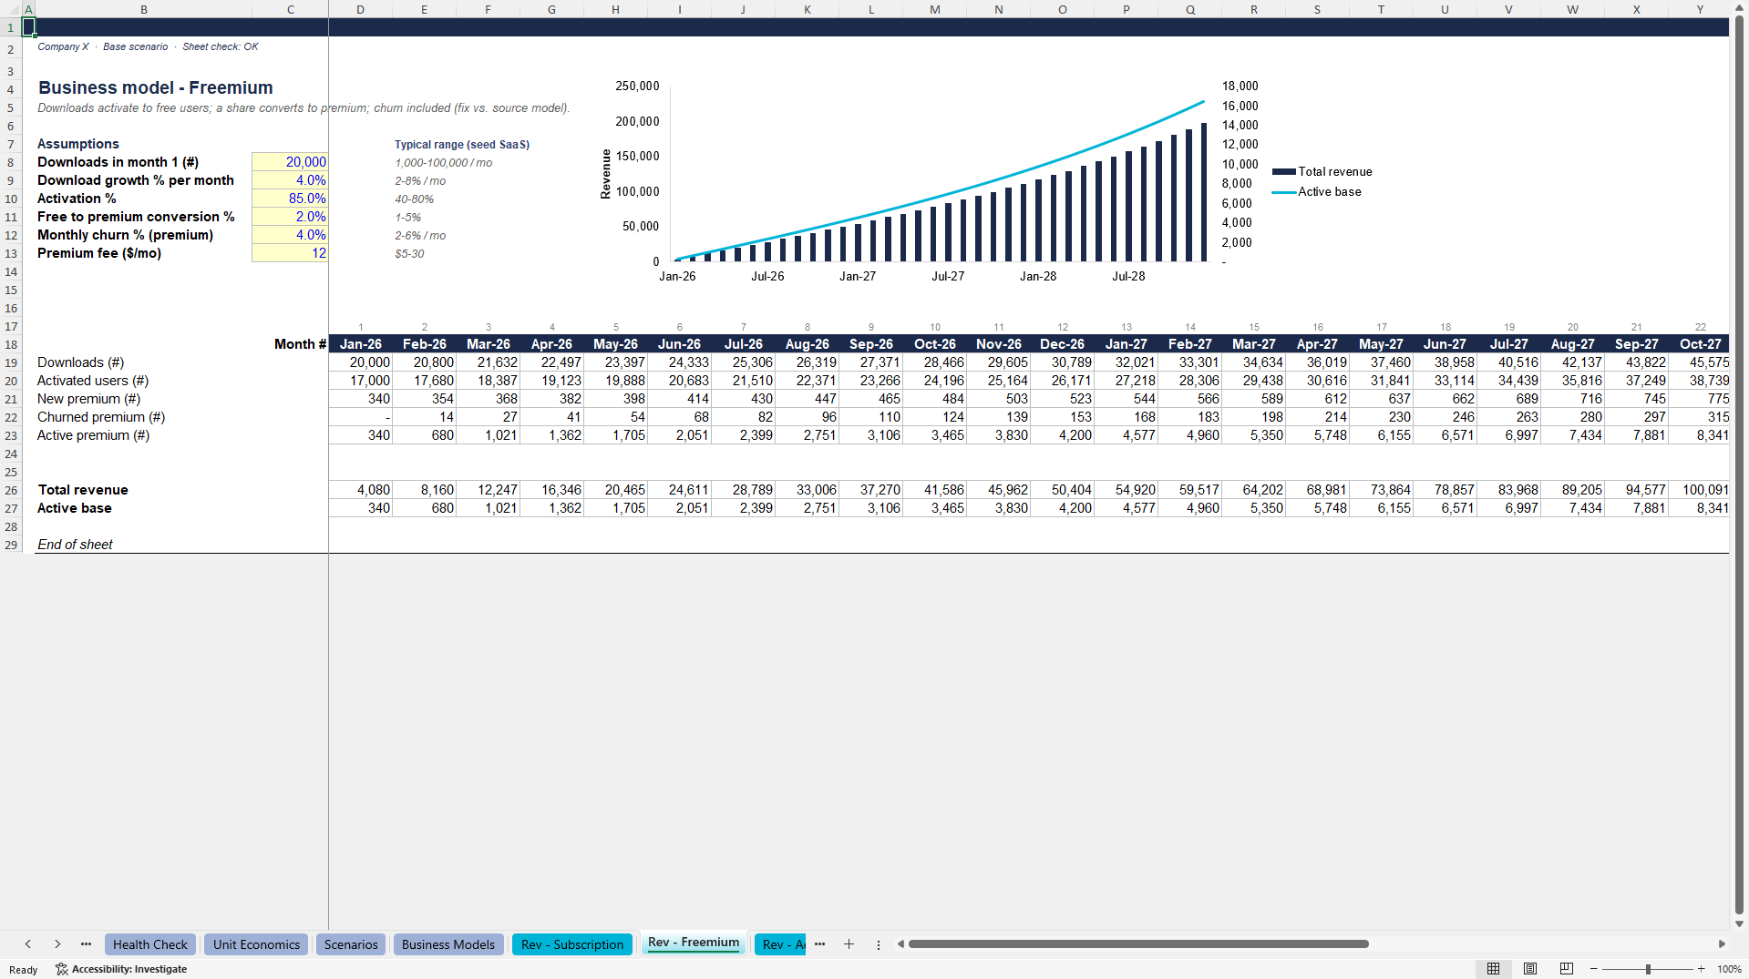Image resolution: width=1749 pixels, height=979 pixels.
Task: Click the 'End of sheet' cell
Action: coord(75,545)
